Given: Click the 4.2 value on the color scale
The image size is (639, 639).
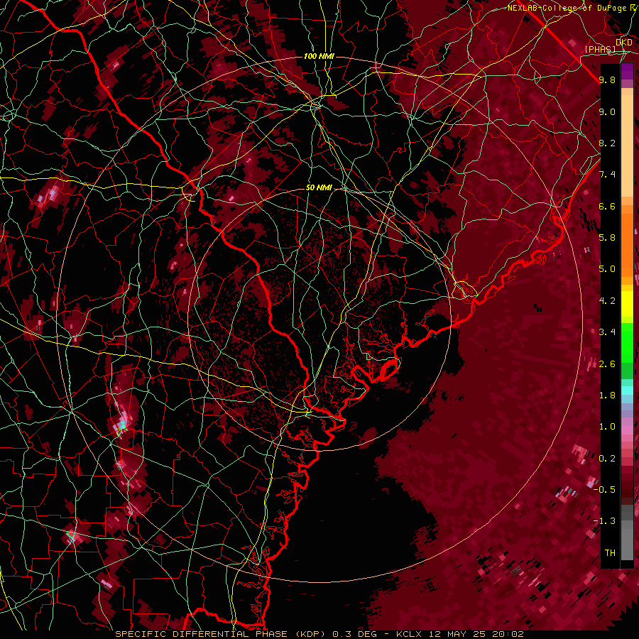Looking at the screenshot, I should [x=607, y=301].
